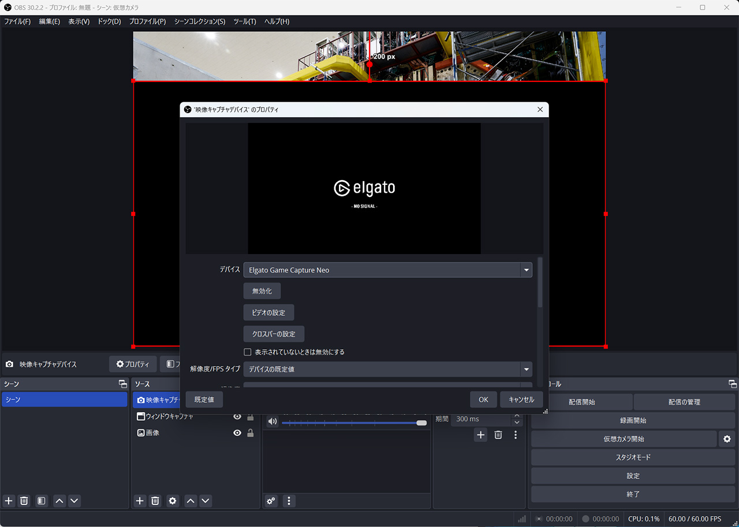
Task: Click the trash icon in Sources panel
Action: point(155,501)
